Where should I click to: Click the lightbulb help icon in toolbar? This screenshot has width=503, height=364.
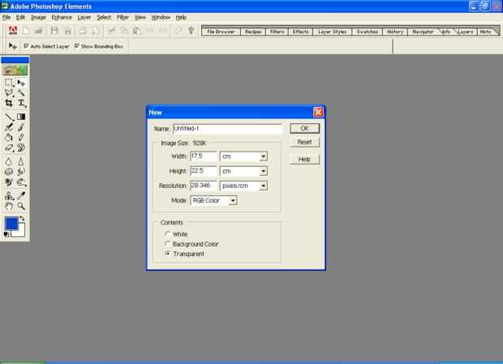[x=191, y=31]
